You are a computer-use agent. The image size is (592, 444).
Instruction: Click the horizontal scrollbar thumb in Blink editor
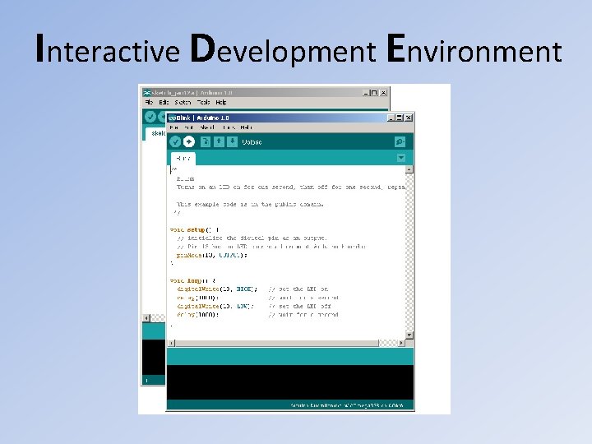[x=277, y=343]
